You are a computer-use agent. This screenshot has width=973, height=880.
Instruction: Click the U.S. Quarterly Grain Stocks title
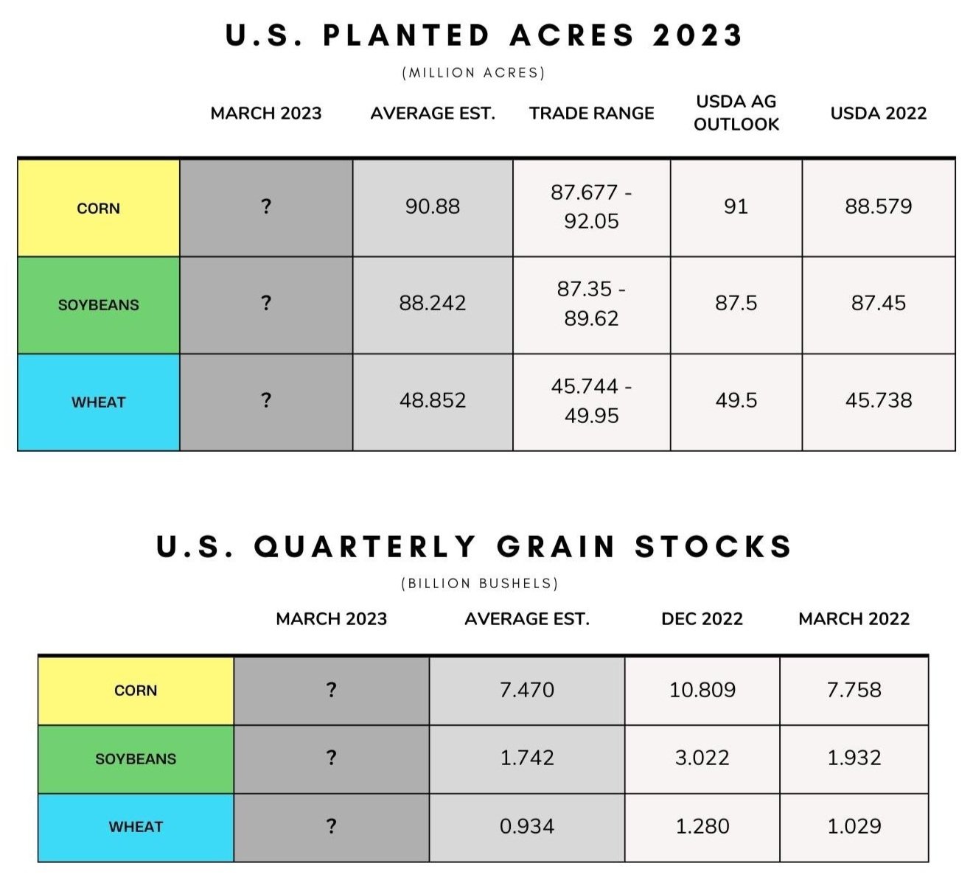pos(474,547)
